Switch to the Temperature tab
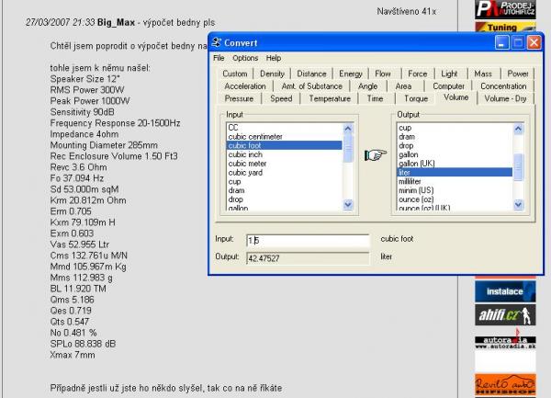The image size is (551, 398). point(329,98)
